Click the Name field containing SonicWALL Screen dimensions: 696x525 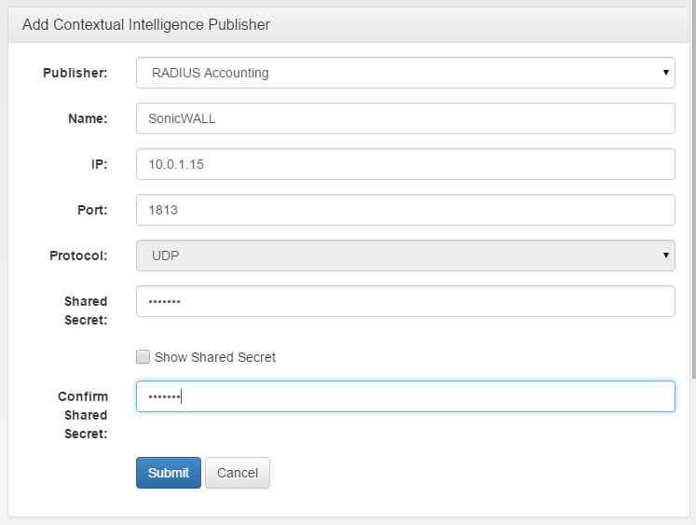405,118
